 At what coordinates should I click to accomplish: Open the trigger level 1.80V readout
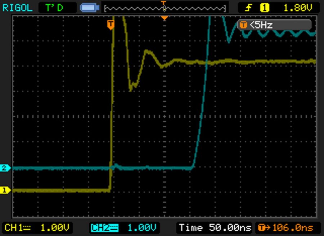tap(299, 7)
